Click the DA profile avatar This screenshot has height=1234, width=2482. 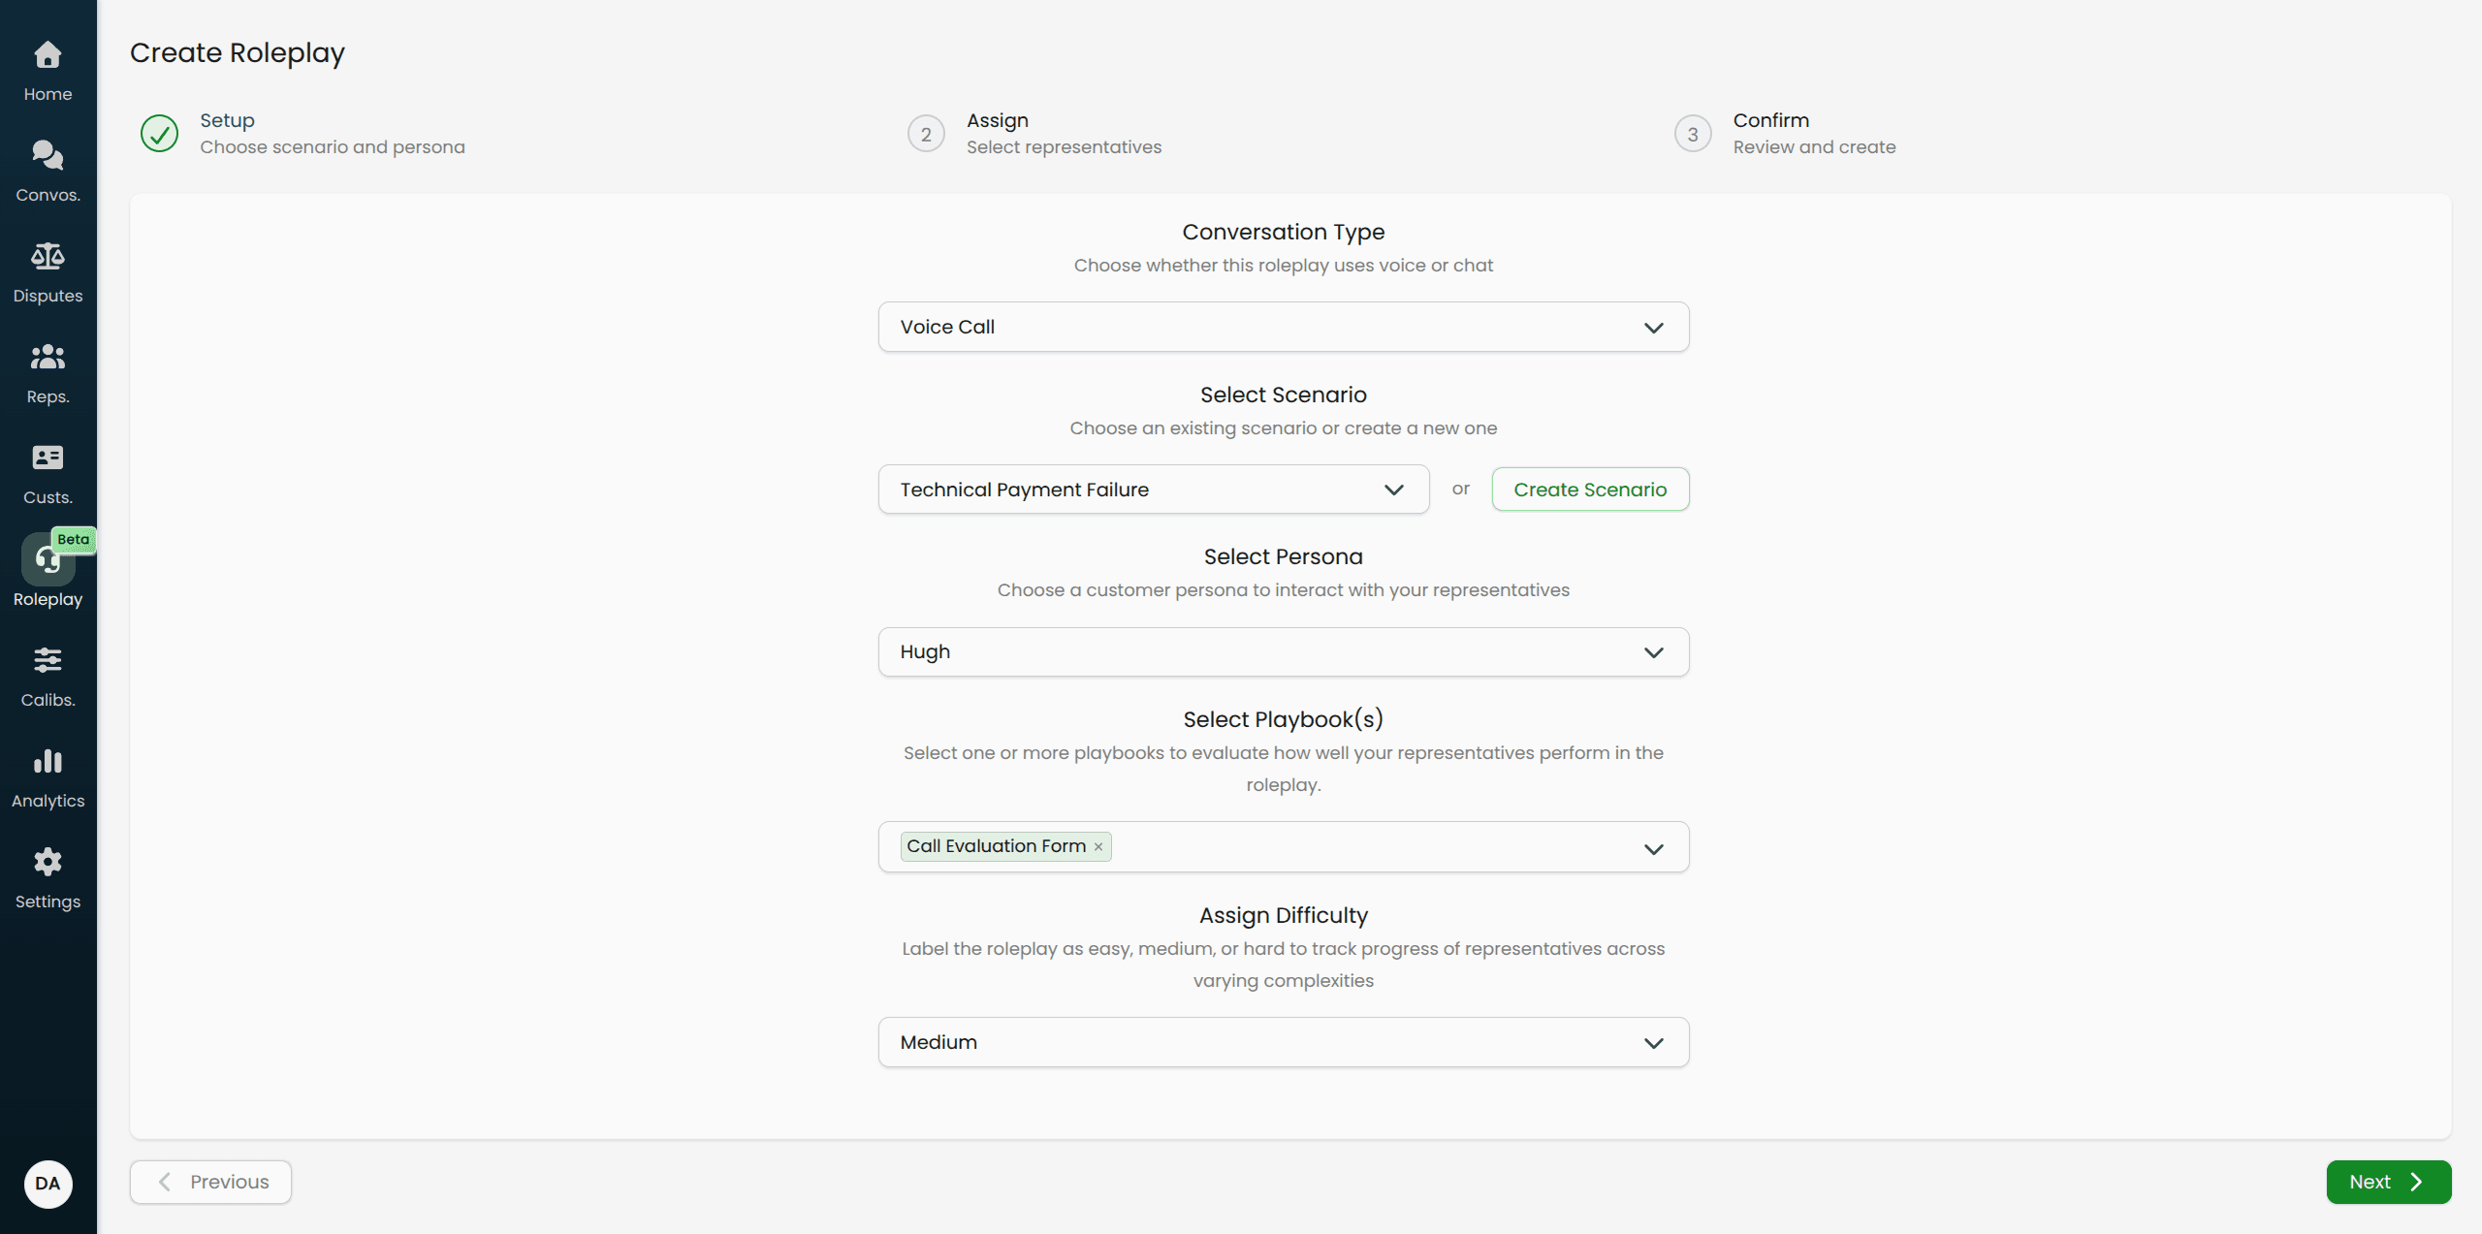click(48, 1184)
